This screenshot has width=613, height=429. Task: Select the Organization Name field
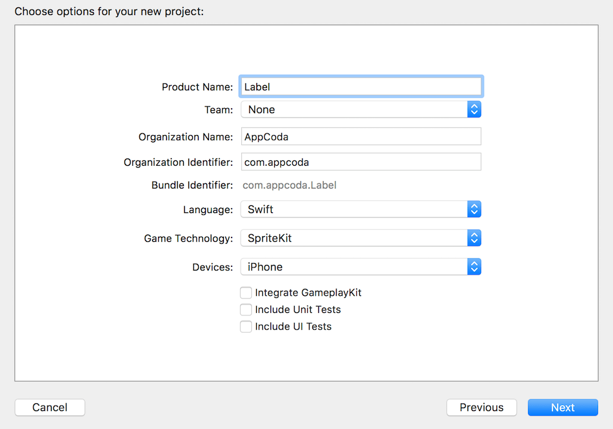click(359, 136)
